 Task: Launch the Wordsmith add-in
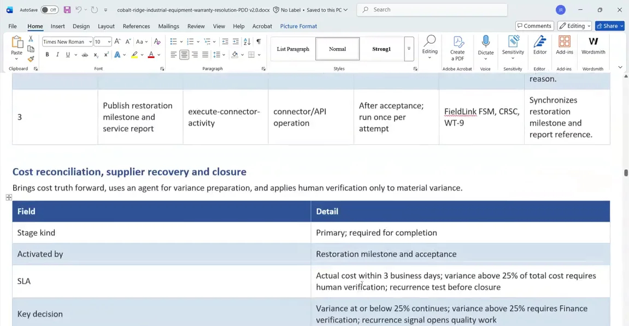point(593,45)
